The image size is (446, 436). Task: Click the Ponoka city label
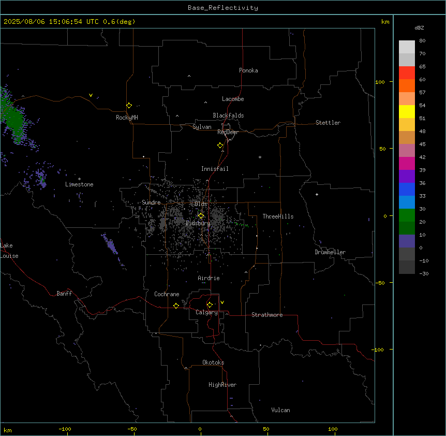point(248,70)
